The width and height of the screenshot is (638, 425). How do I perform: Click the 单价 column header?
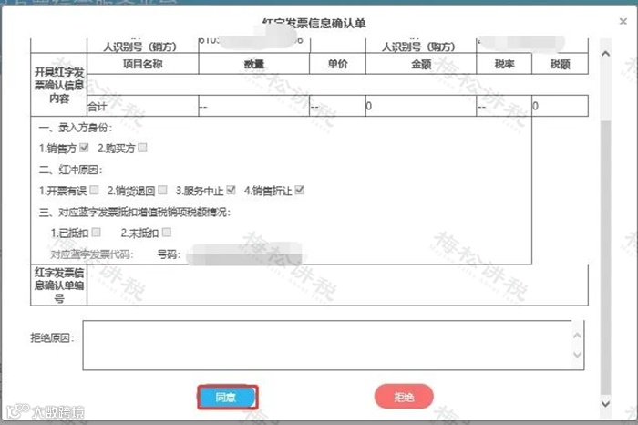click(338, 64)
